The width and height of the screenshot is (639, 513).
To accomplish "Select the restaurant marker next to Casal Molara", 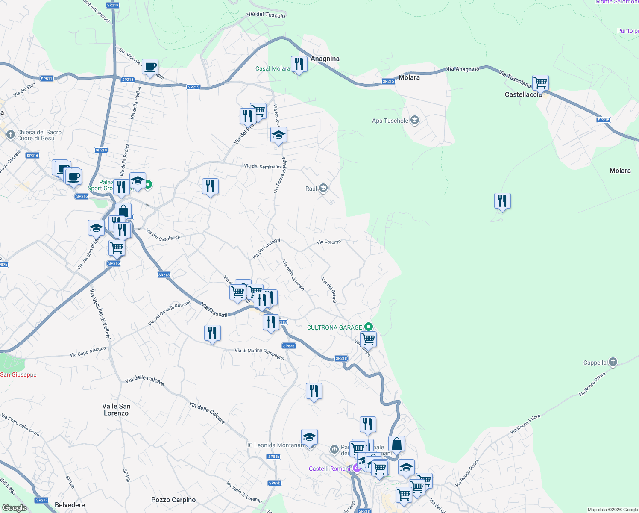I will tap(299, 64).
